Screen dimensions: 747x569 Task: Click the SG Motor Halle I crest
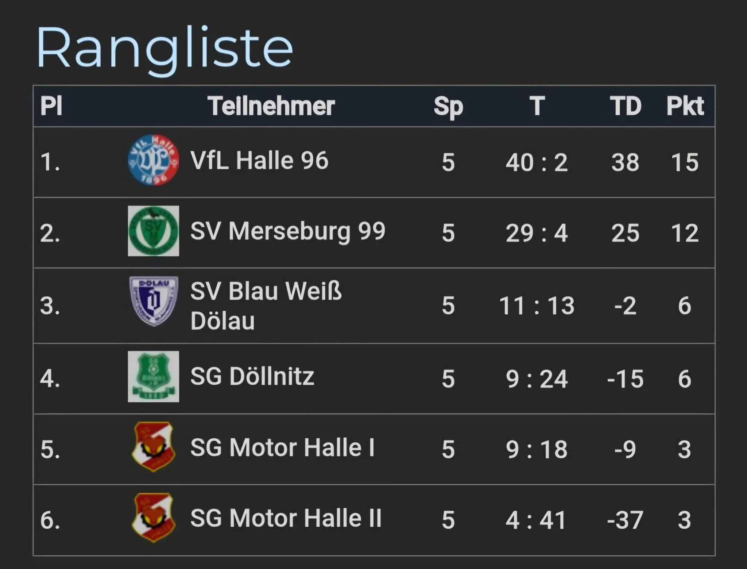click(x=153, y=447)
